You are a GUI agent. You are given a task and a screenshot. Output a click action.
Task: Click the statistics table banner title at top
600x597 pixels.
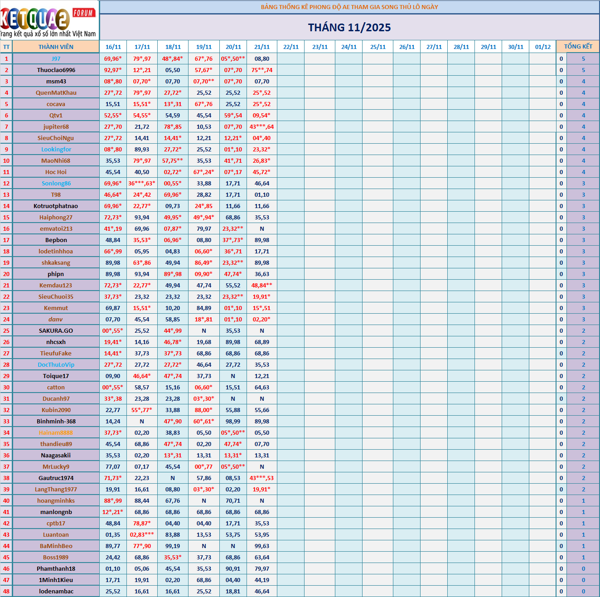pyautogui.click(x=349, y=7)
